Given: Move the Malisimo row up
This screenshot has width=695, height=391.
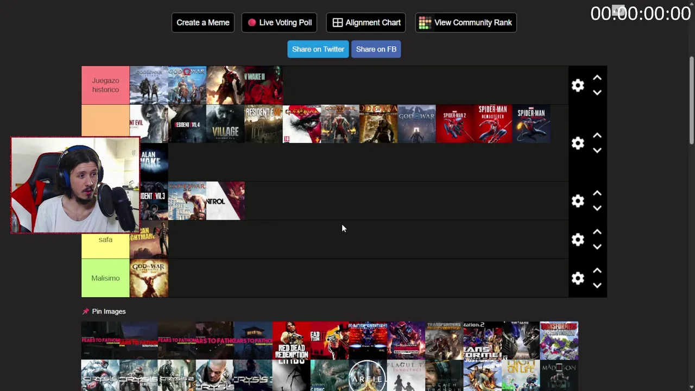Looking at the screenshot, I should tap(597, 270).
